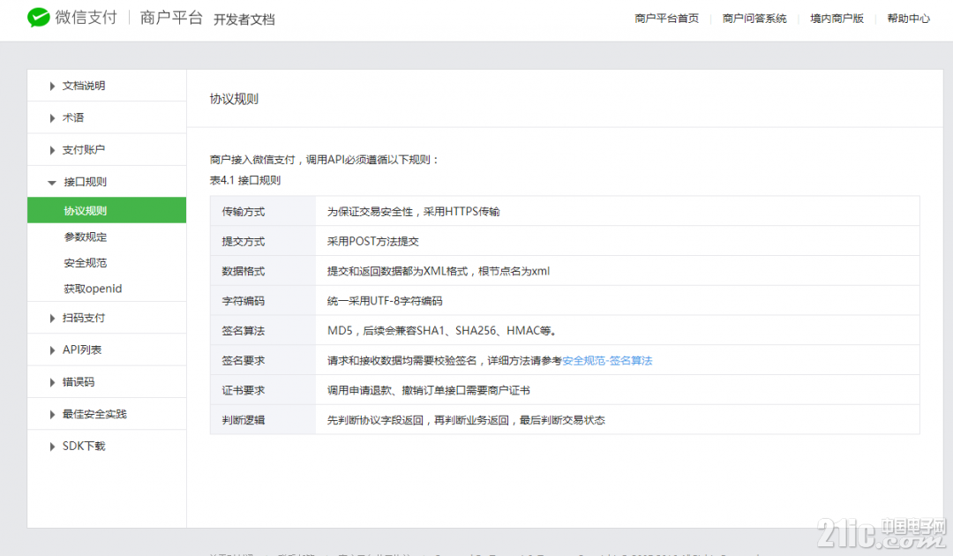This screenshot has height=556, width=953.
Task: Open the 商户问答系统 link
Action: coord(754,19)
